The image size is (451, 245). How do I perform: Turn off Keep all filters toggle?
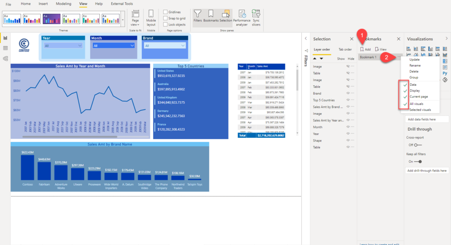(418, 161)
